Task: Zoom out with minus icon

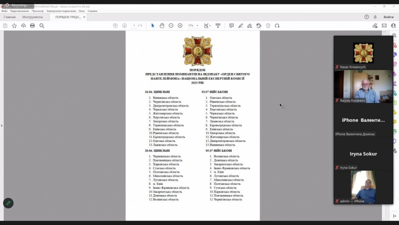Action: [171, 26]
